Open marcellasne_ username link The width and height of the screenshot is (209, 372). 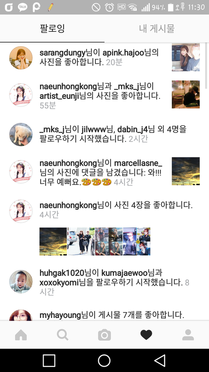pos(138,163)
